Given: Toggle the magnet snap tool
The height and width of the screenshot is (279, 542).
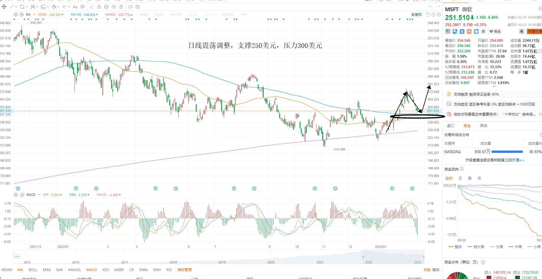Looking at the screenshot, I should tap(99, 7).
